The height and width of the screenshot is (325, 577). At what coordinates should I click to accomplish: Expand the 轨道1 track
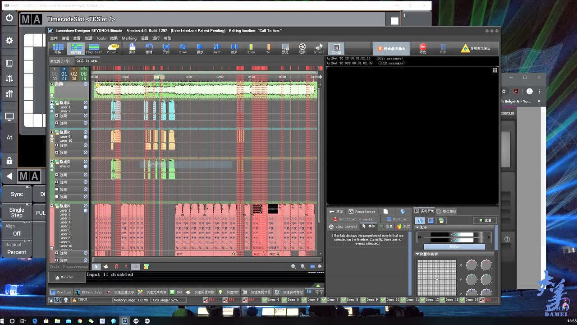(x=52, y=102)
